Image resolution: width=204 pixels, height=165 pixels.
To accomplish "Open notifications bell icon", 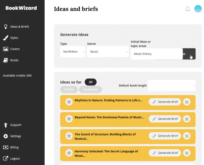I will point(187,9).
